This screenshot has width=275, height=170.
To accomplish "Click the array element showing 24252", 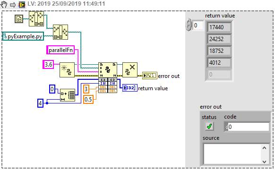I will pos(219,39).
